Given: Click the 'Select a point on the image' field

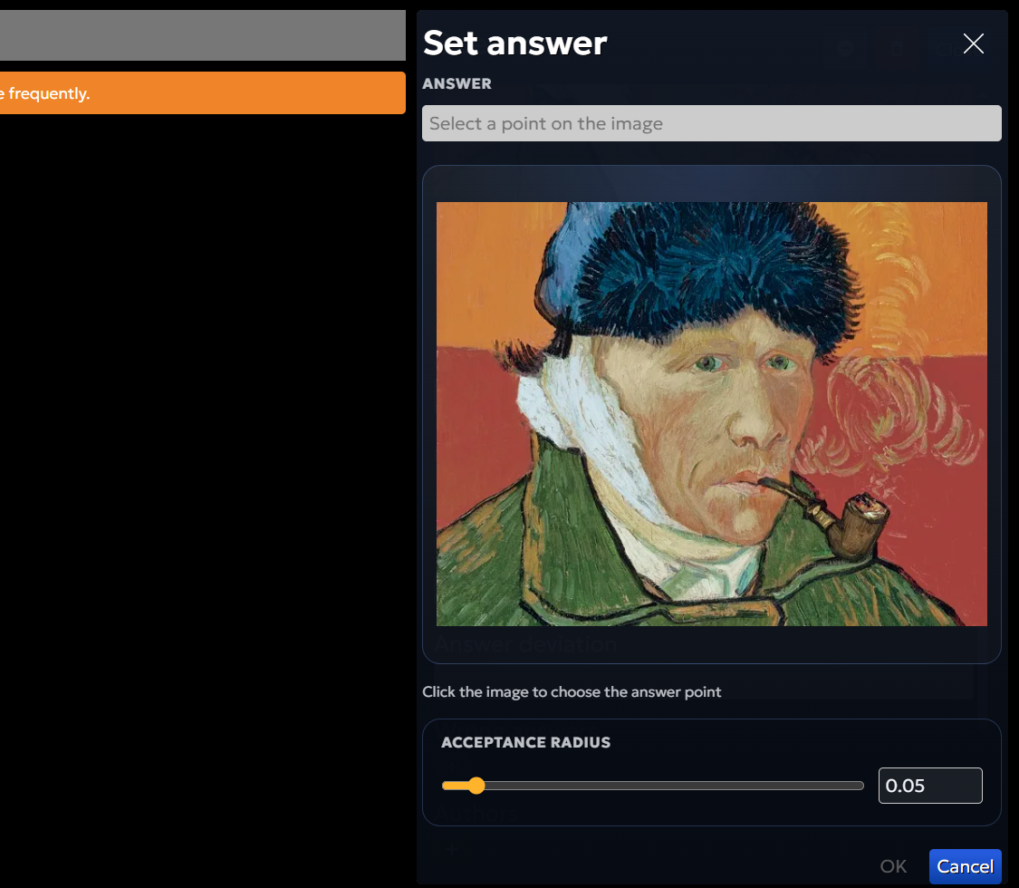Looking at the screenshot, I should (x=712, y=123).
